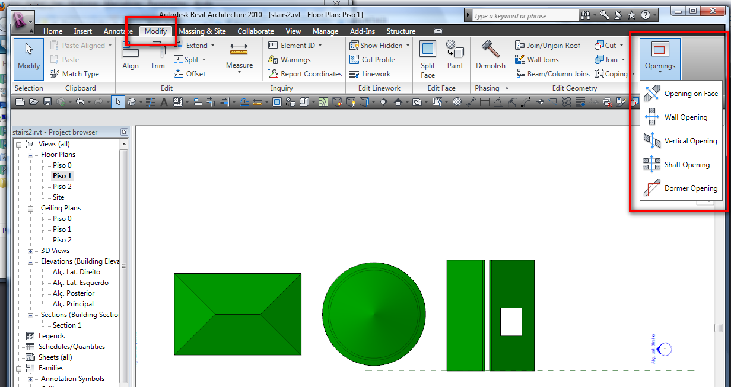Collapse the Floor Plans node
Viewport: 731px width, 387px height.
tap(30, 155)
